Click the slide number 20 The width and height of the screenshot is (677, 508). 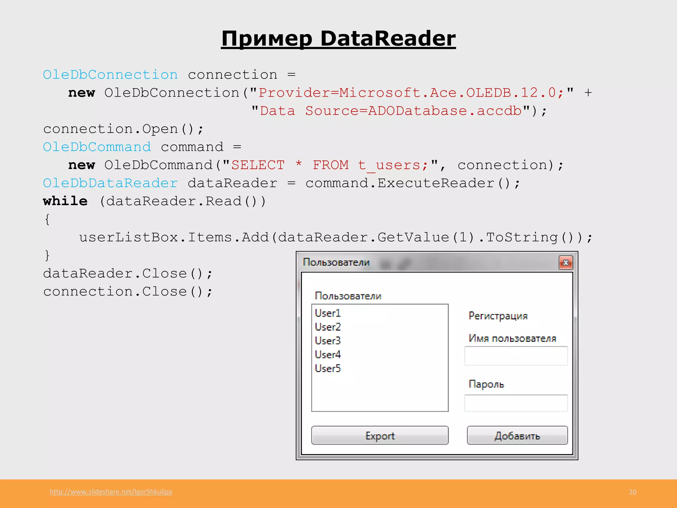632,492
